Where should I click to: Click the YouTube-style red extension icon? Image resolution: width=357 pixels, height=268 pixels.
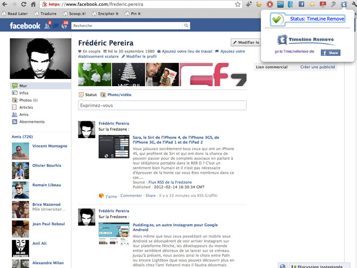tap(322, 4)
